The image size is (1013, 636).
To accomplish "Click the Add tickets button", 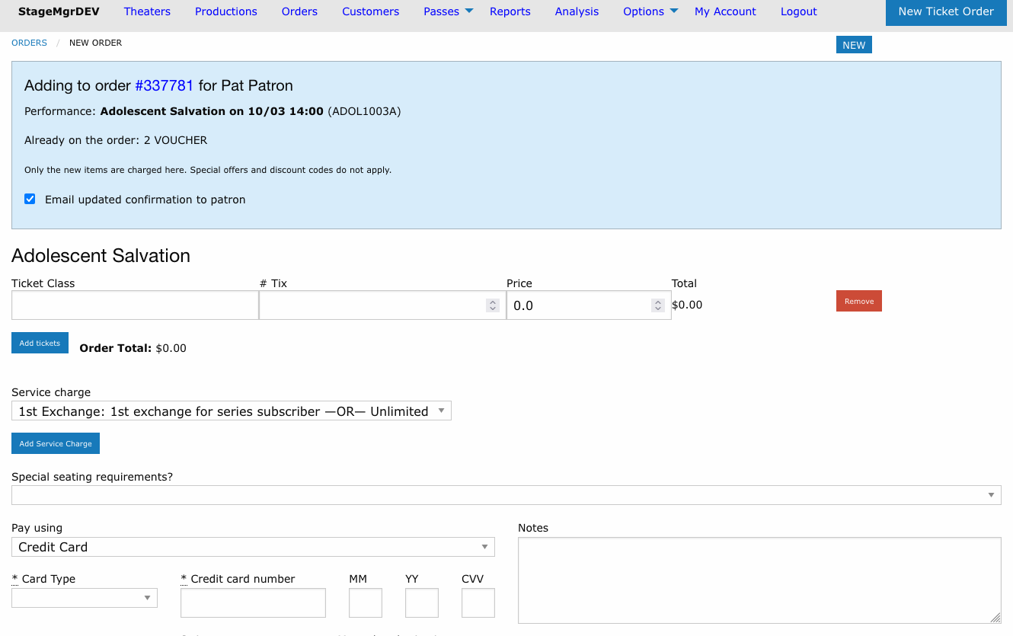I will click(40, 343).
